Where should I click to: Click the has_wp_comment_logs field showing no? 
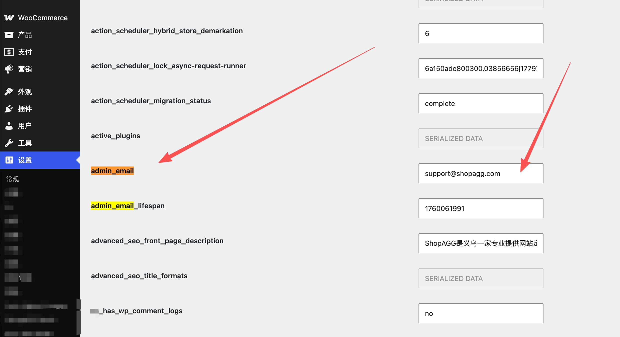pyautogui.click(x=481, y=313)
